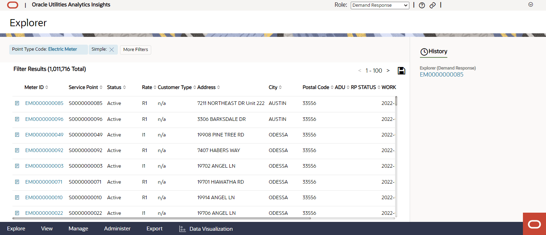The height and width of the screenshot is (235, 546).
Task: Sort by Customer Type column arrows
Action: (195, 87)
